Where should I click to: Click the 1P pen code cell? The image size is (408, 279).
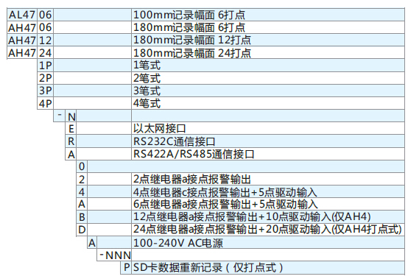(46, 66)
